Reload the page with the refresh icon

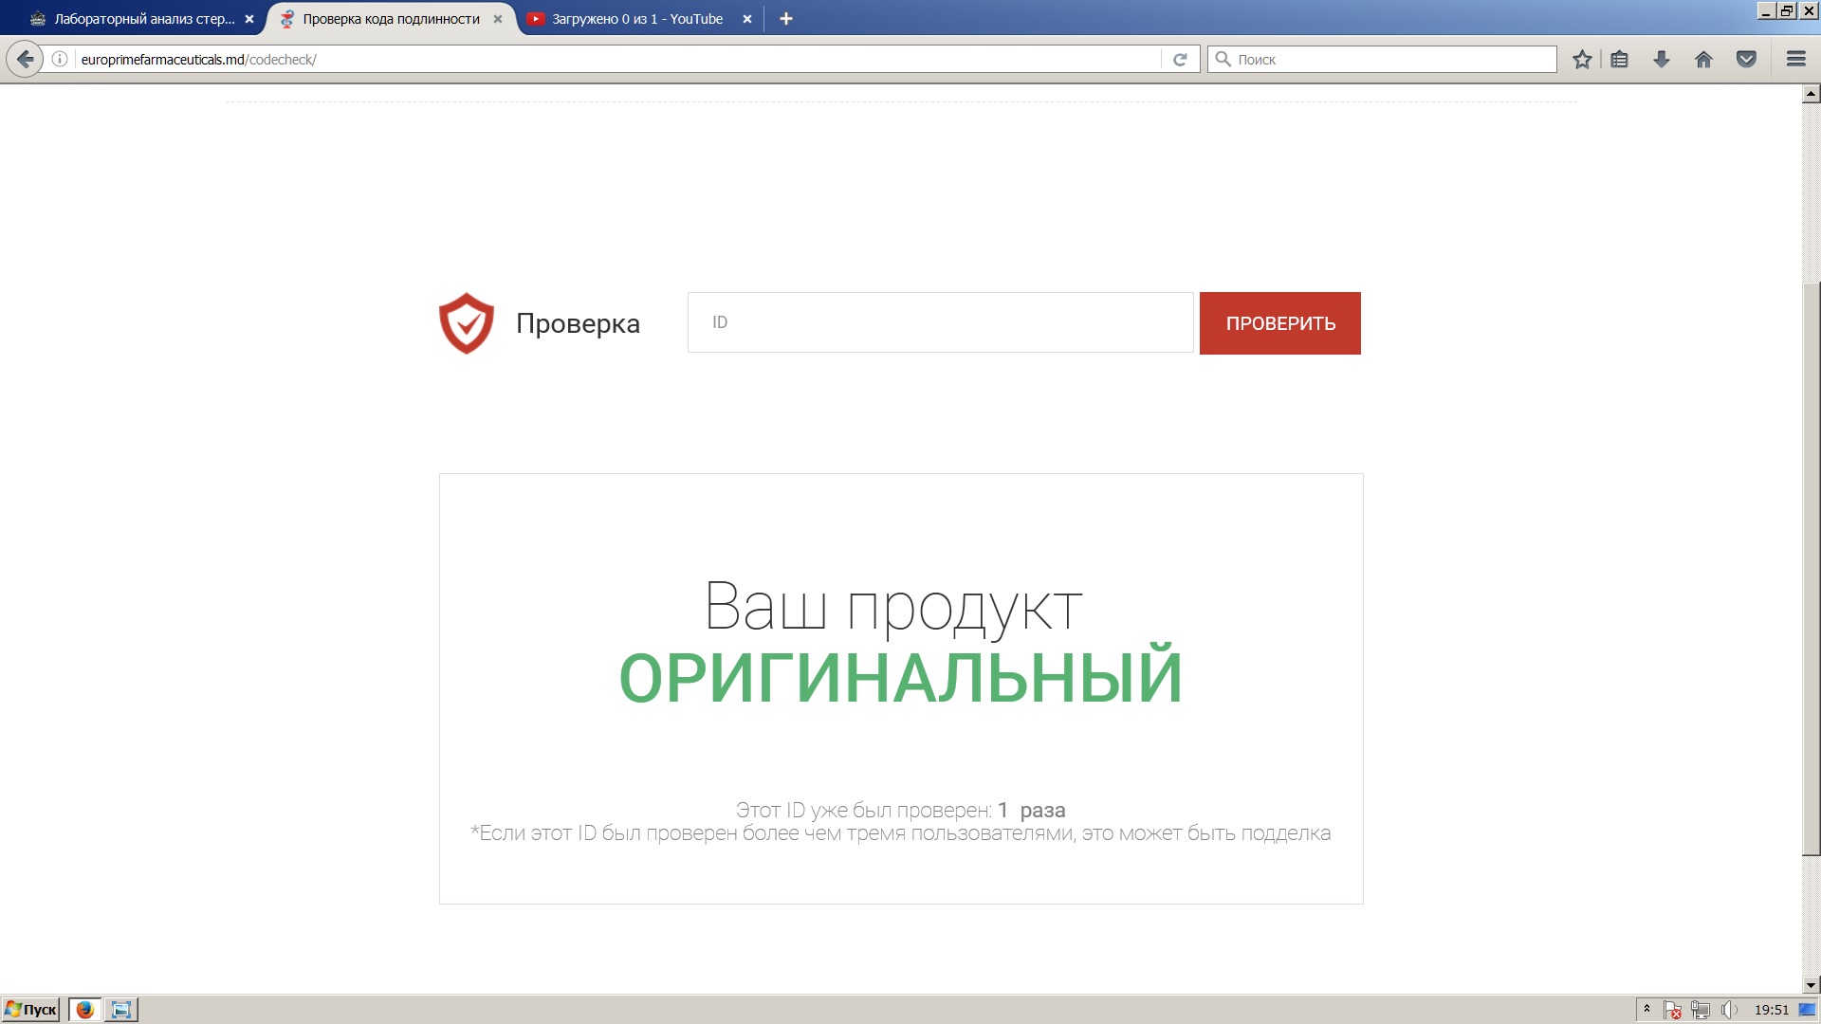point(1180,59)
